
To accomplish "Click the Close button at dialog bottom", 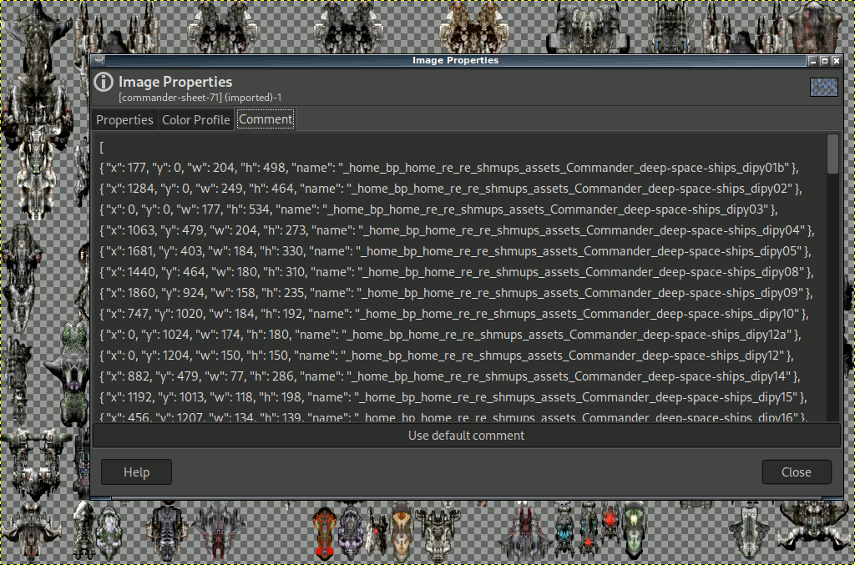I will click(796, 472).
